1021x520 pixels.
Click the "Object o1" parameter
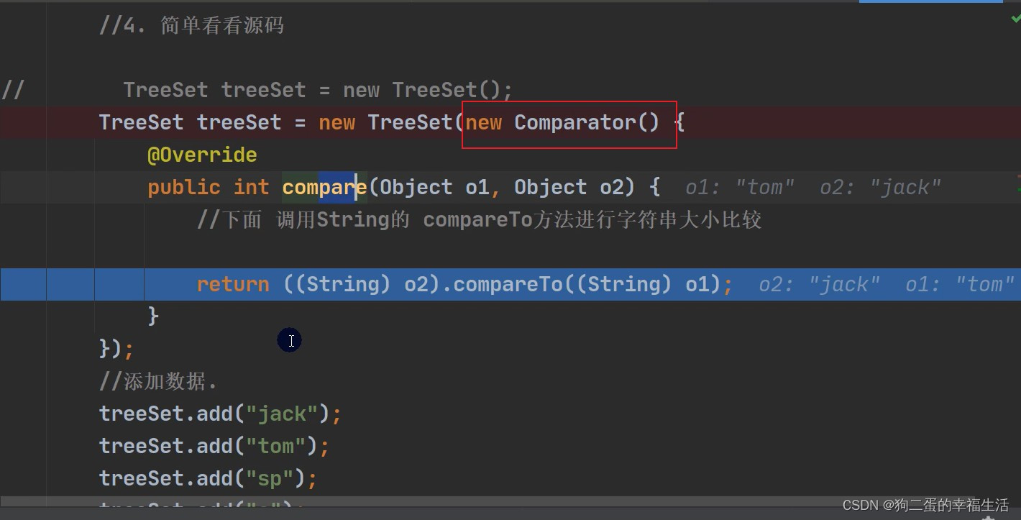[x=435, y=188]
